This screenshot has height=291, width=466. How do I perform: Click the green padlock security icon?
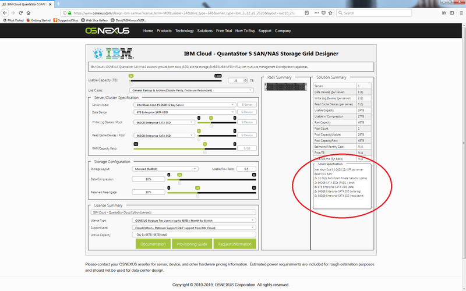pos(69,13)
